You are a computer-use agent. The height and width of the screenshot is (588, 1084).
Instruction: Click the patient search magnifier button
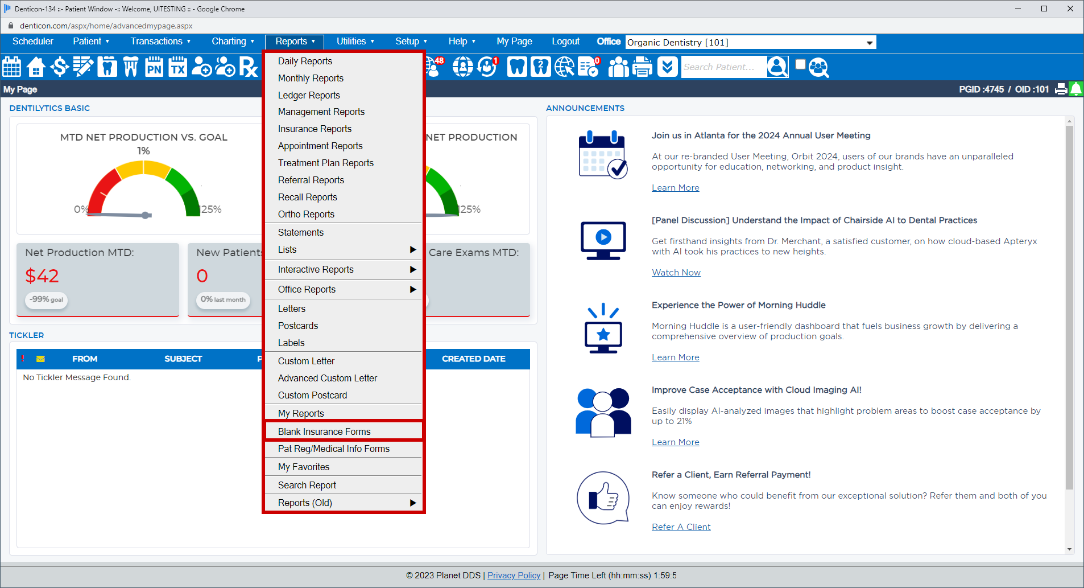[x=777, y=67]
